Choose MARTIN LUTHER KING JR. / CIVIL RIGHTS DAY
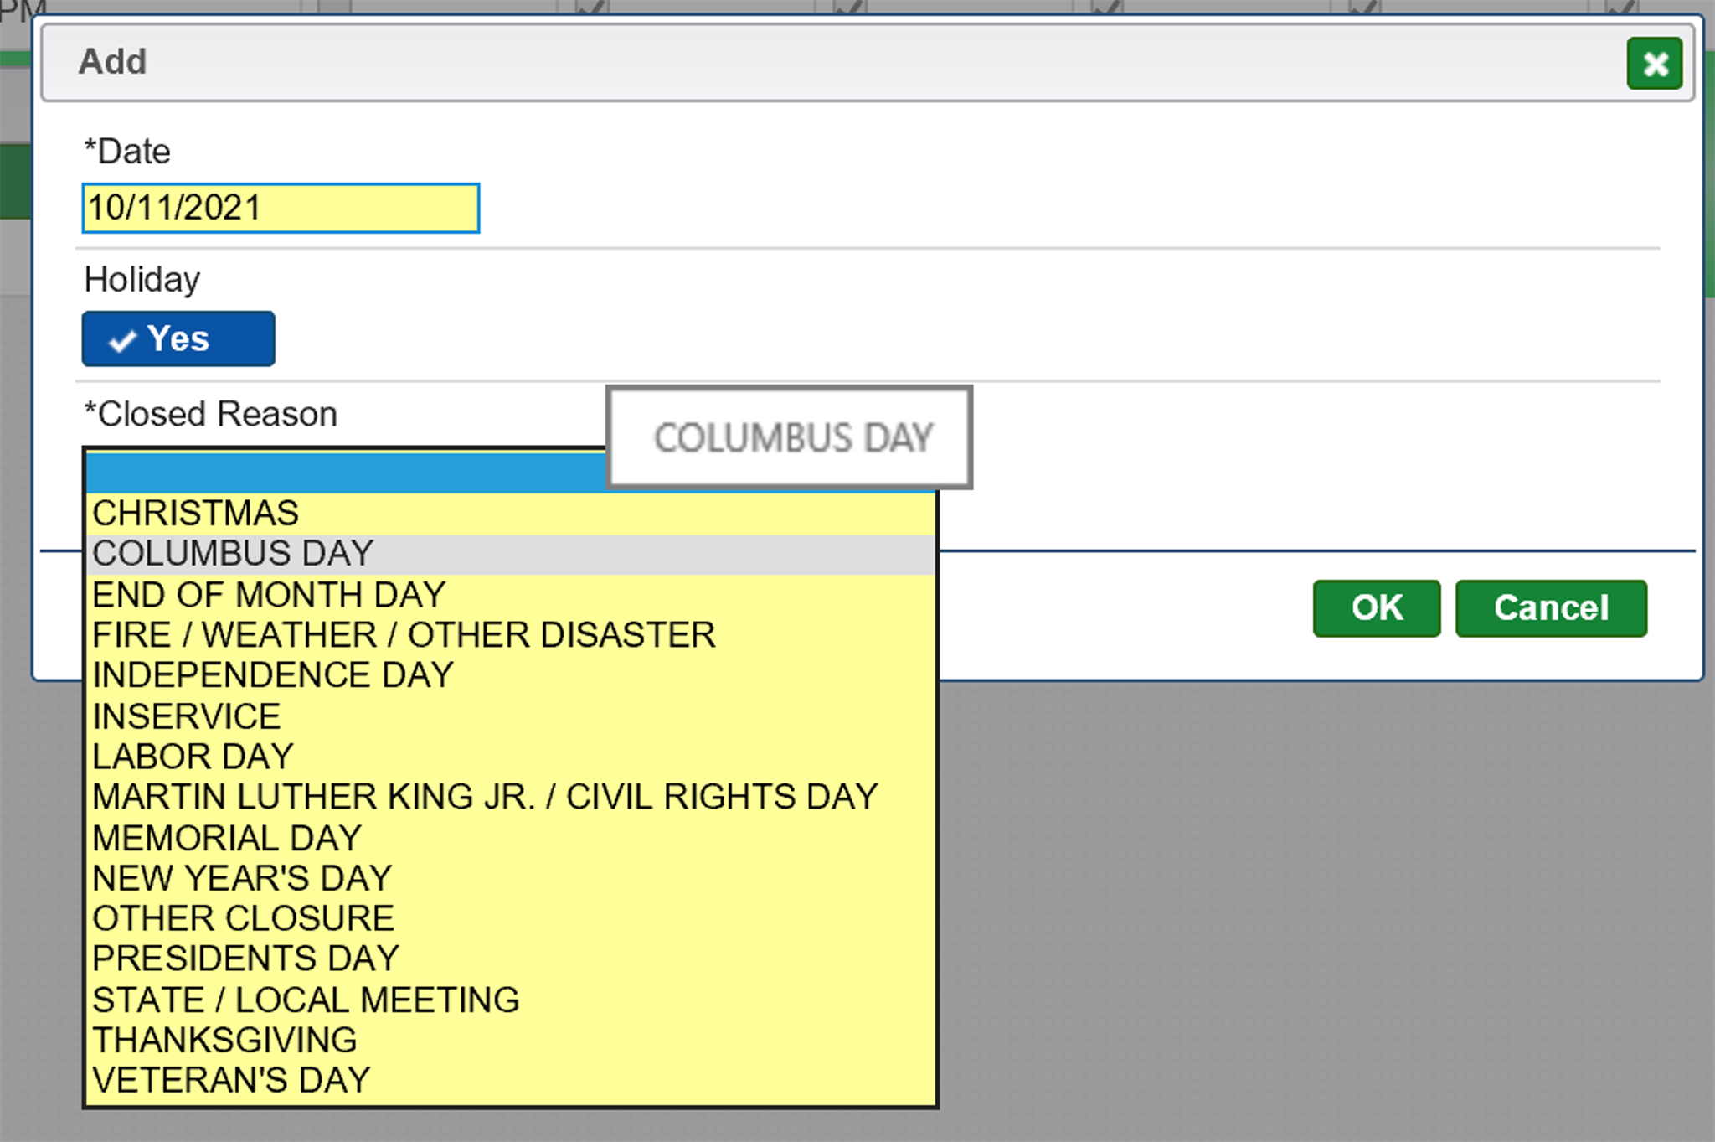Viewport: 1715px width, 1142px height. (x=485, y=797)
